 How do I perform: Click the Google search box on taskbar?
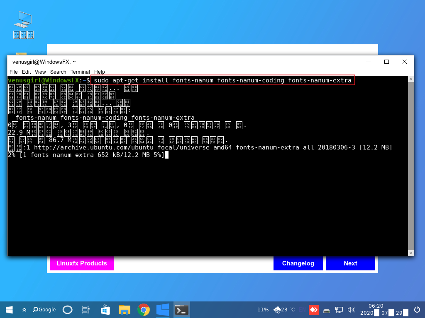pyautogui.click(x=44, y=310)
